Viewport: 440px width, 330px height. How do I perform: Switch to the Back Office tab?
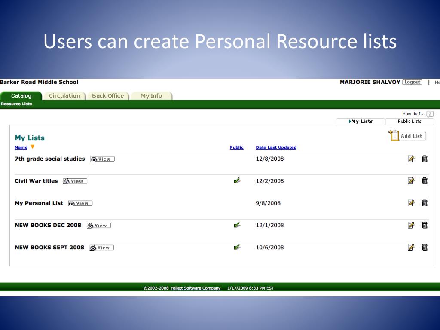pyautogui.click(x=108, y=96)
